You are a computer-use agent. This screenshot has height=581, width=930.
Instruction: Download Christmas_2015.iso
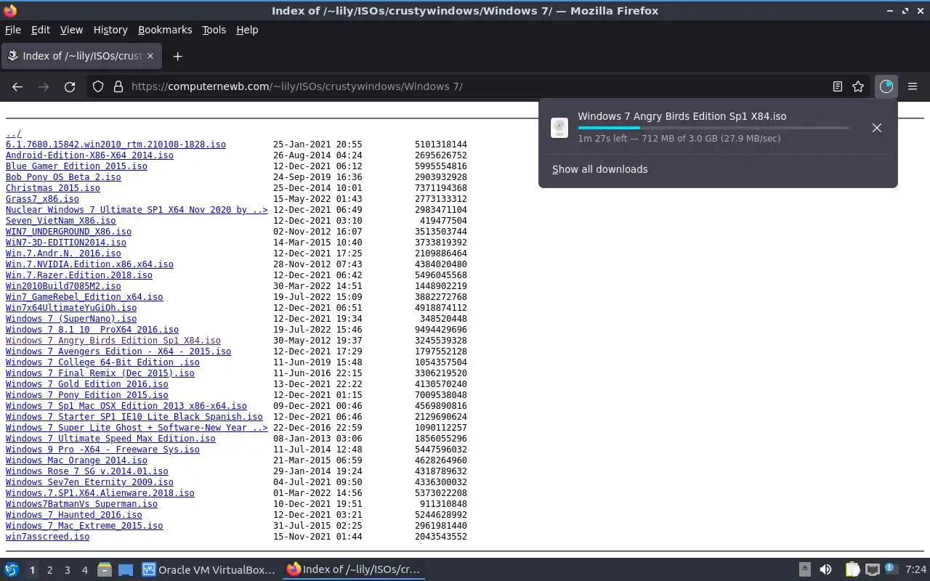pyautogui.click(x=53, y=188)
